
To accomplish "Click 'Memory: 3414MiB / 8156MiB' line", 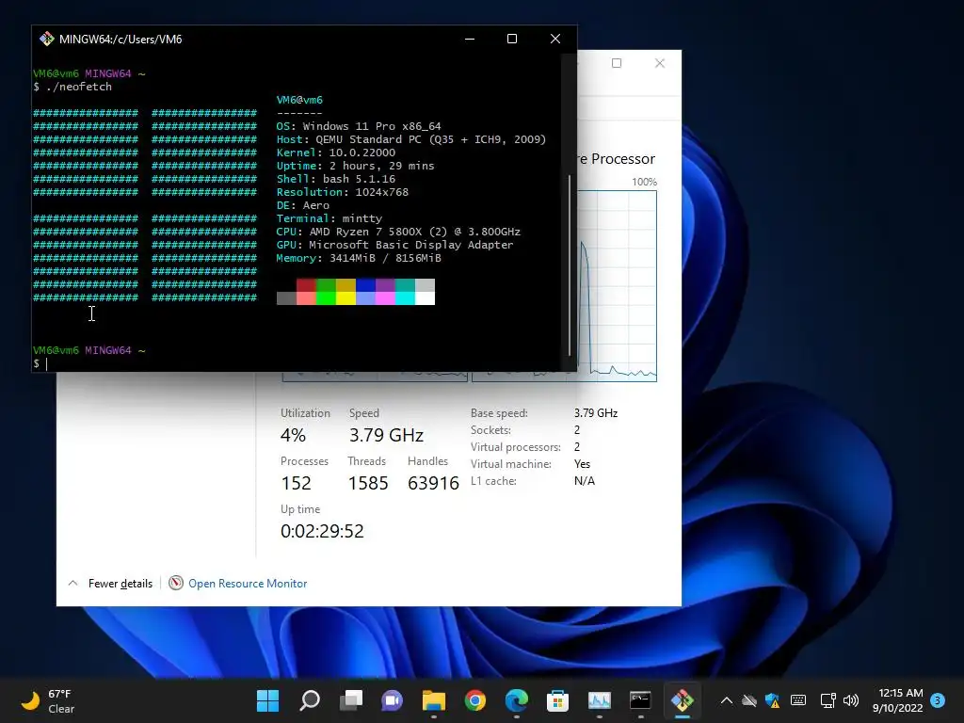I will coord(359,258).
